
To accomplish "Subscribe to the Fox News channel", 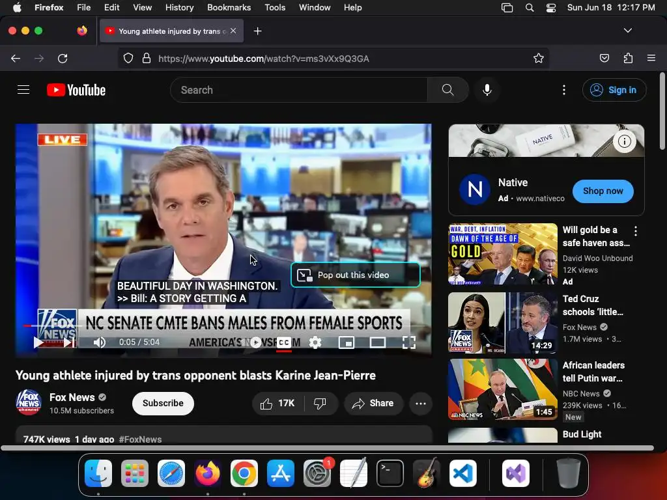I will point(163,403).
